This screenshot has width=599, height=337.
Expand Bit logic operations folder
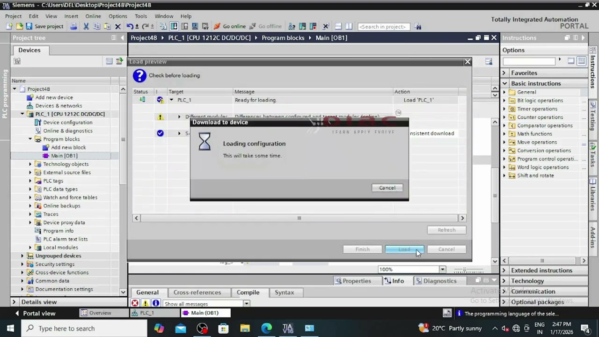[x=505, y=100]
